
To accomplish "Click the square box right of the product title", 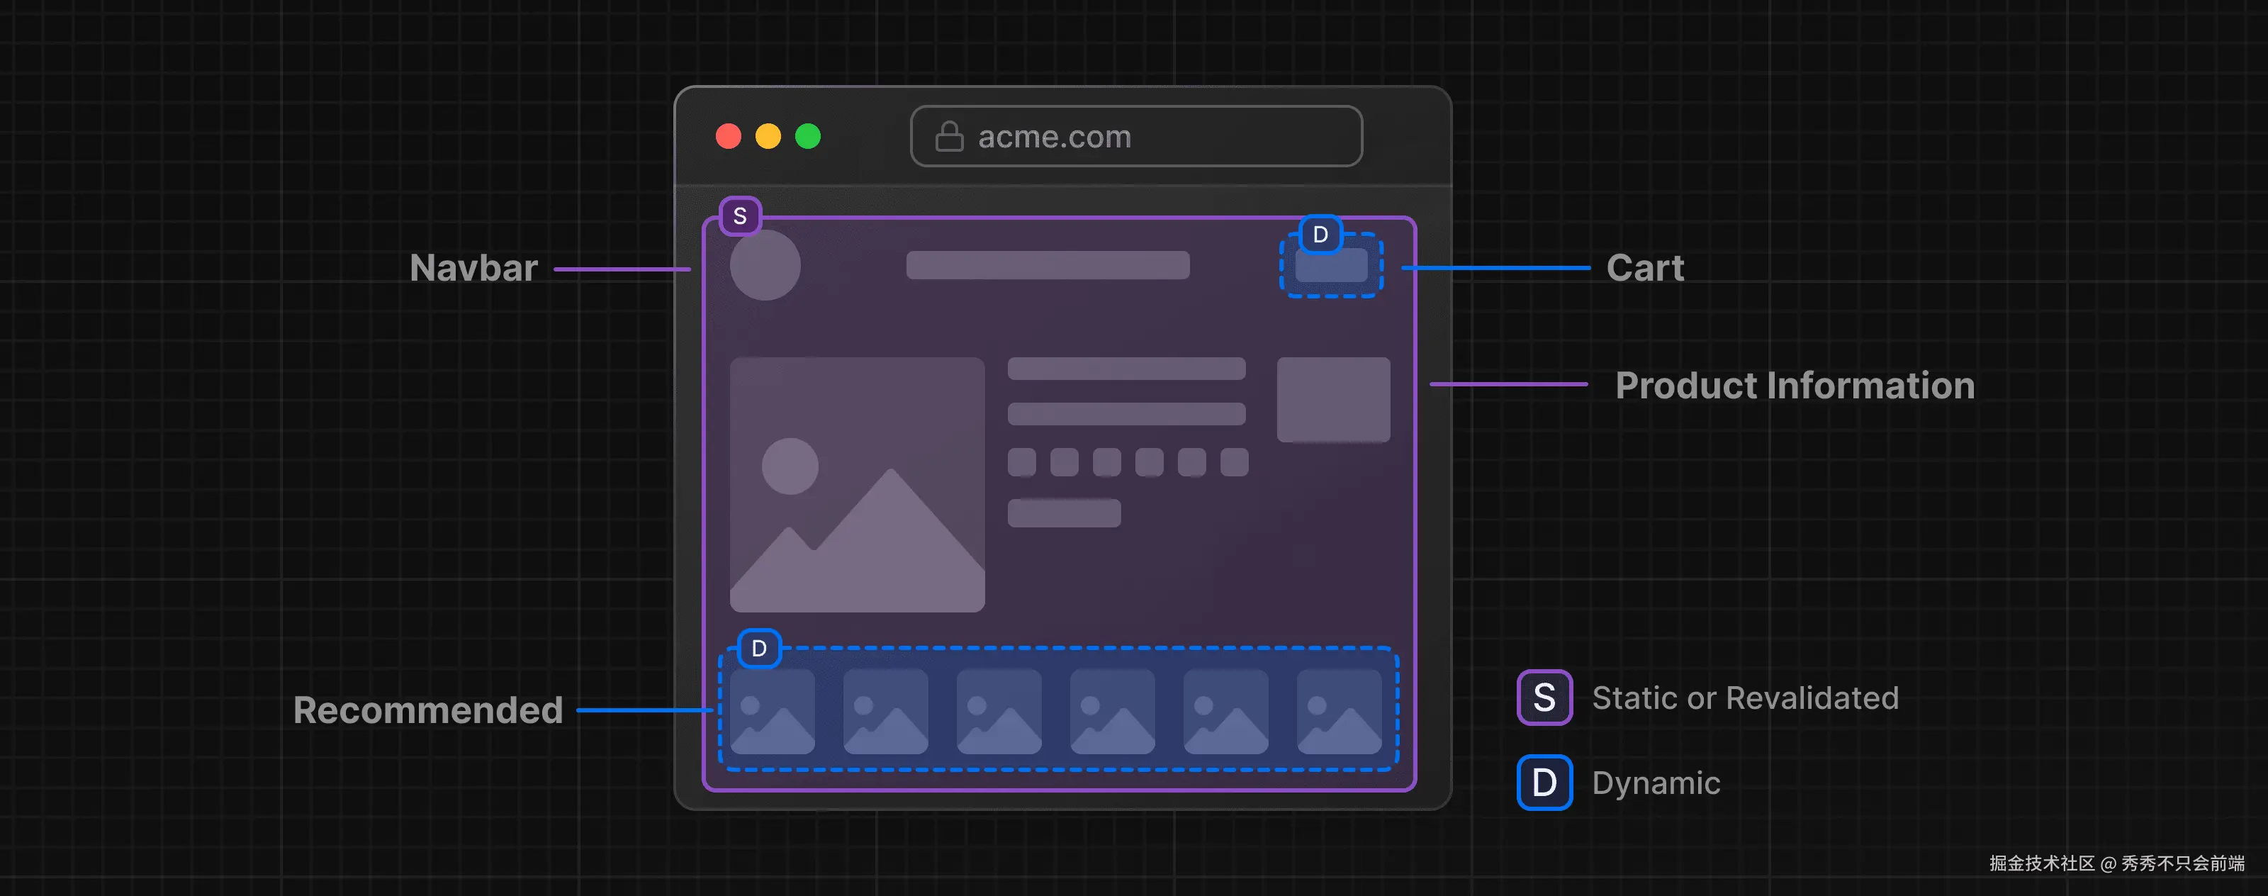I will (x=1333, y=400).
